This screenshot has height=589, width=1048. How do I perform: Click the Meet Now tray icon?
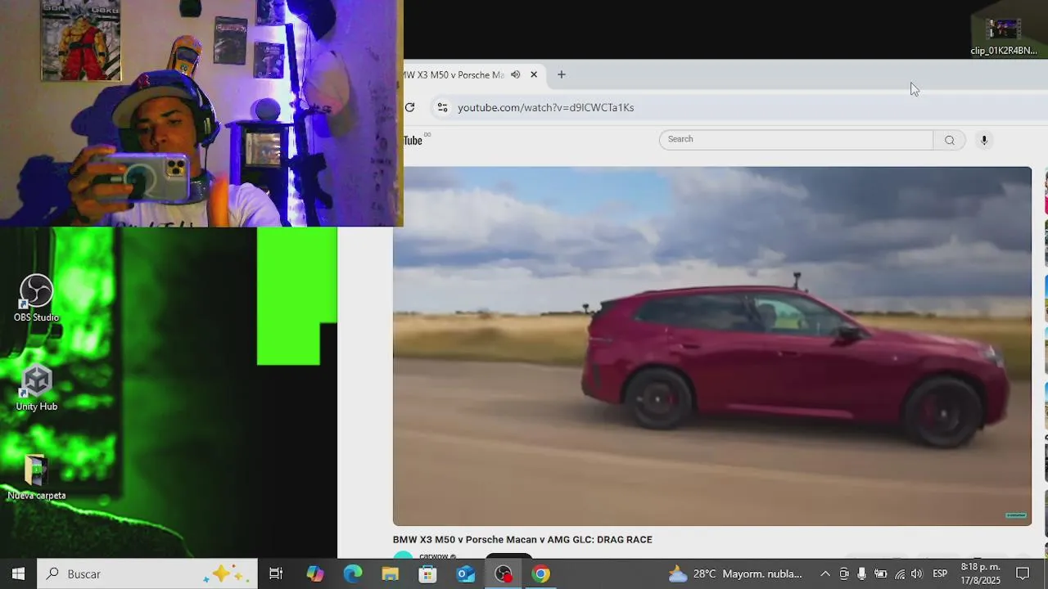[844, 574]
